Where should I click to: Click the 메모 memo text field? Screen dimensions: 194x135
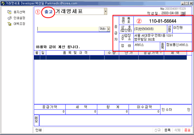tap(116, 120)
